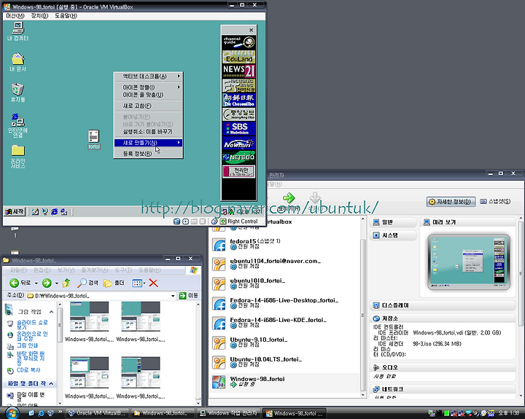This screenshot has width=525, height=419.
Task: Select the ubuntu1104_fortoi@naver.com_ VM entry
Action: pyautogui.click(x=284, y=264)
